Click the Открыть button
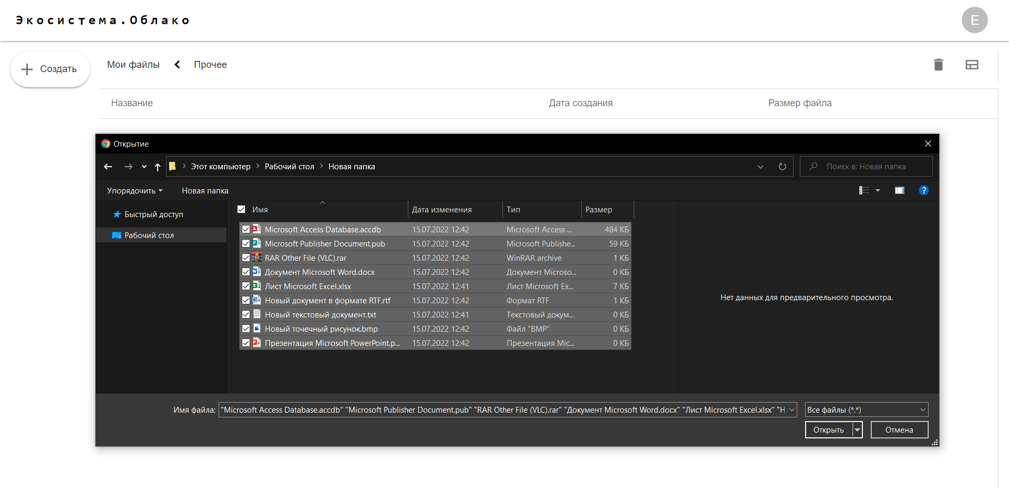1009x492 pixels. click(x=829, y=429)
